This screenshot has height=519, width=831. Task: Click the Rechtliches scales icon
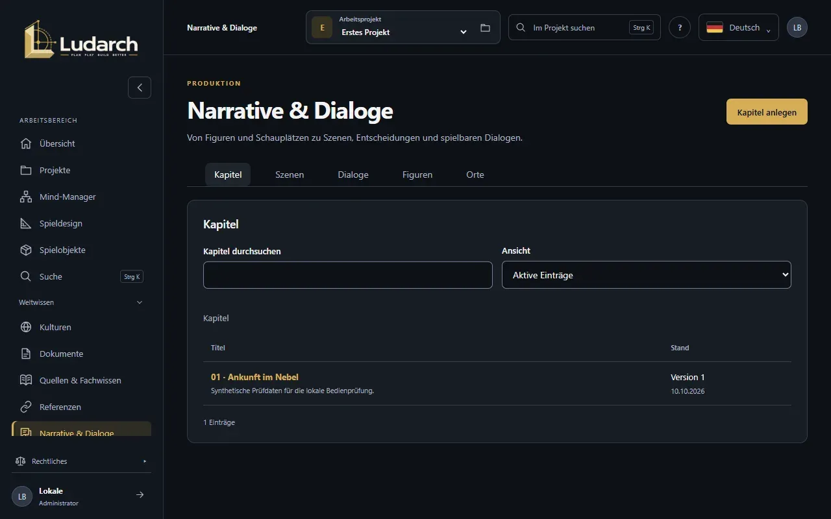pyautogui.click(x=20, y=461)
